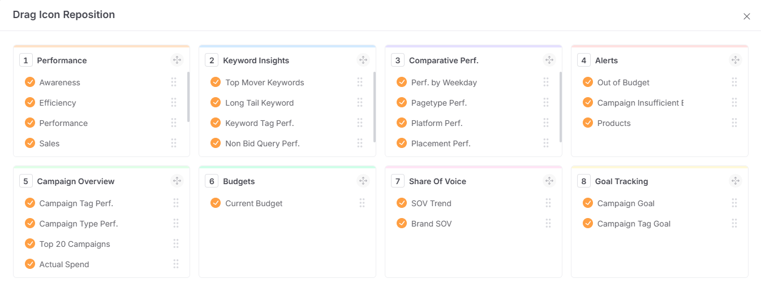Toggle the Out of Budget checkbox
The image size is (761, 283).
588,82
